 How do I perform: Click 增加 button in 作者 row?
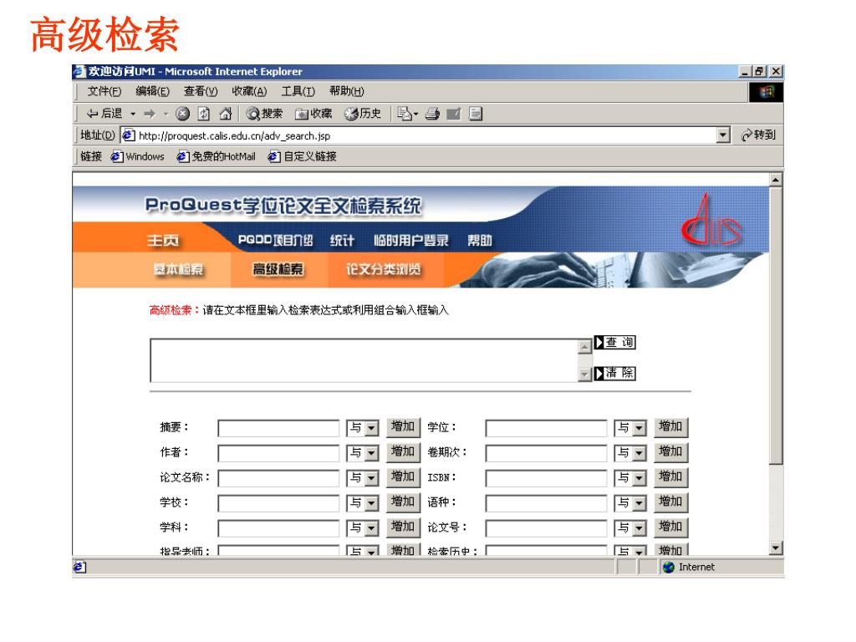coord(404,452)
